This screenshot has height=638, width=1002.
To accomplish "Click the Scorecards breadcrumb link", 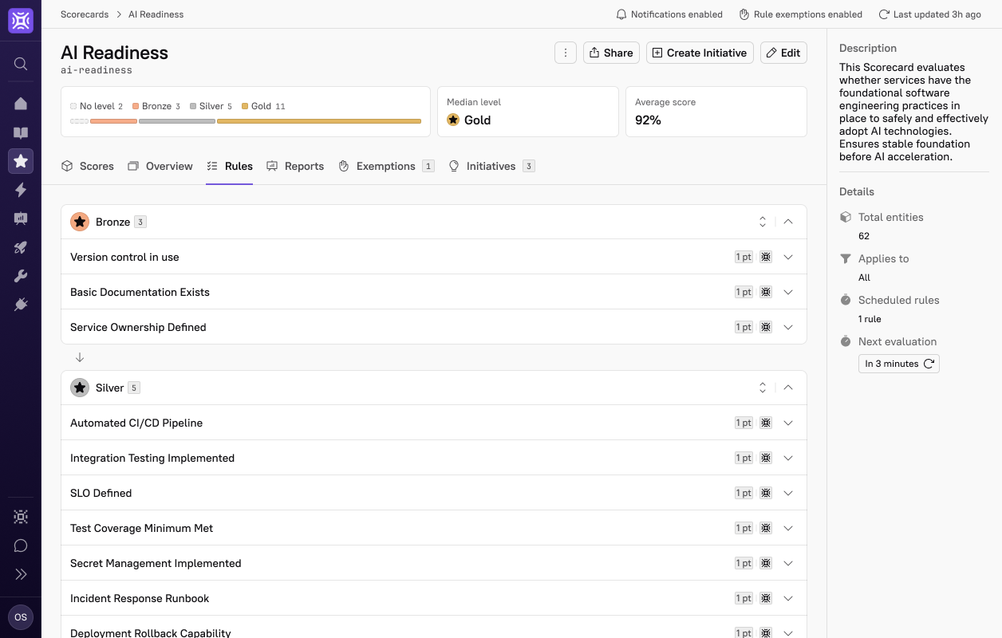I will [x=85, y=14].
